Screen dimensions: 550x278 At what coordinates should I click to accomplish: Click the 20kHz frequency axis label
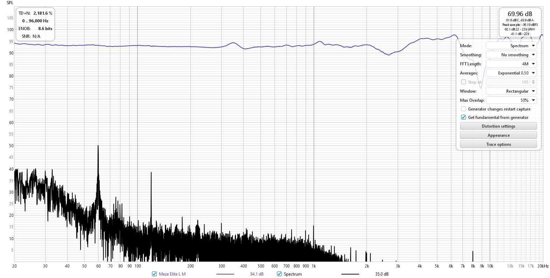pyautogui.click(x=543, y=266)
